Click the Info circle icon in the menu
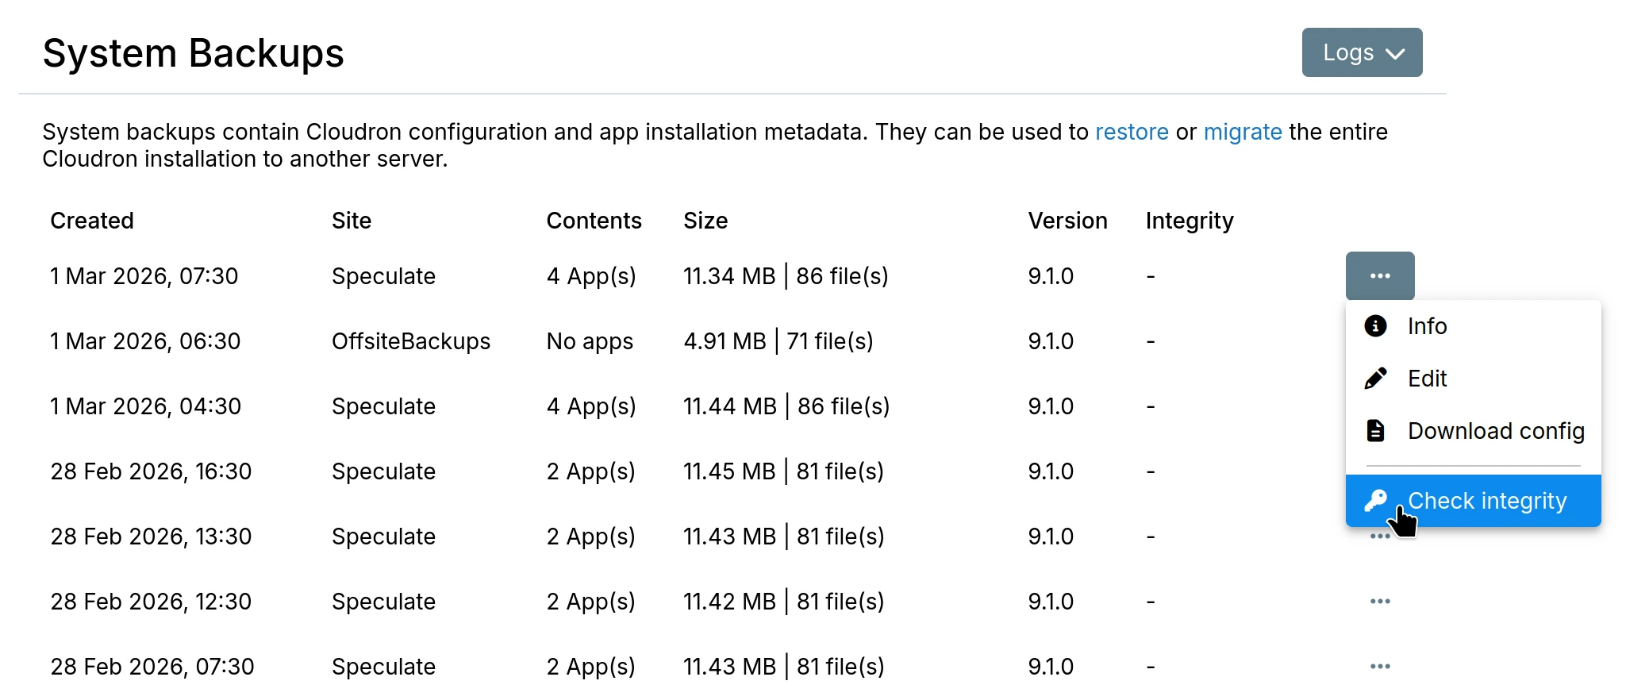The width and height of the screenshot is (1649, 700). coord(1375,326)
